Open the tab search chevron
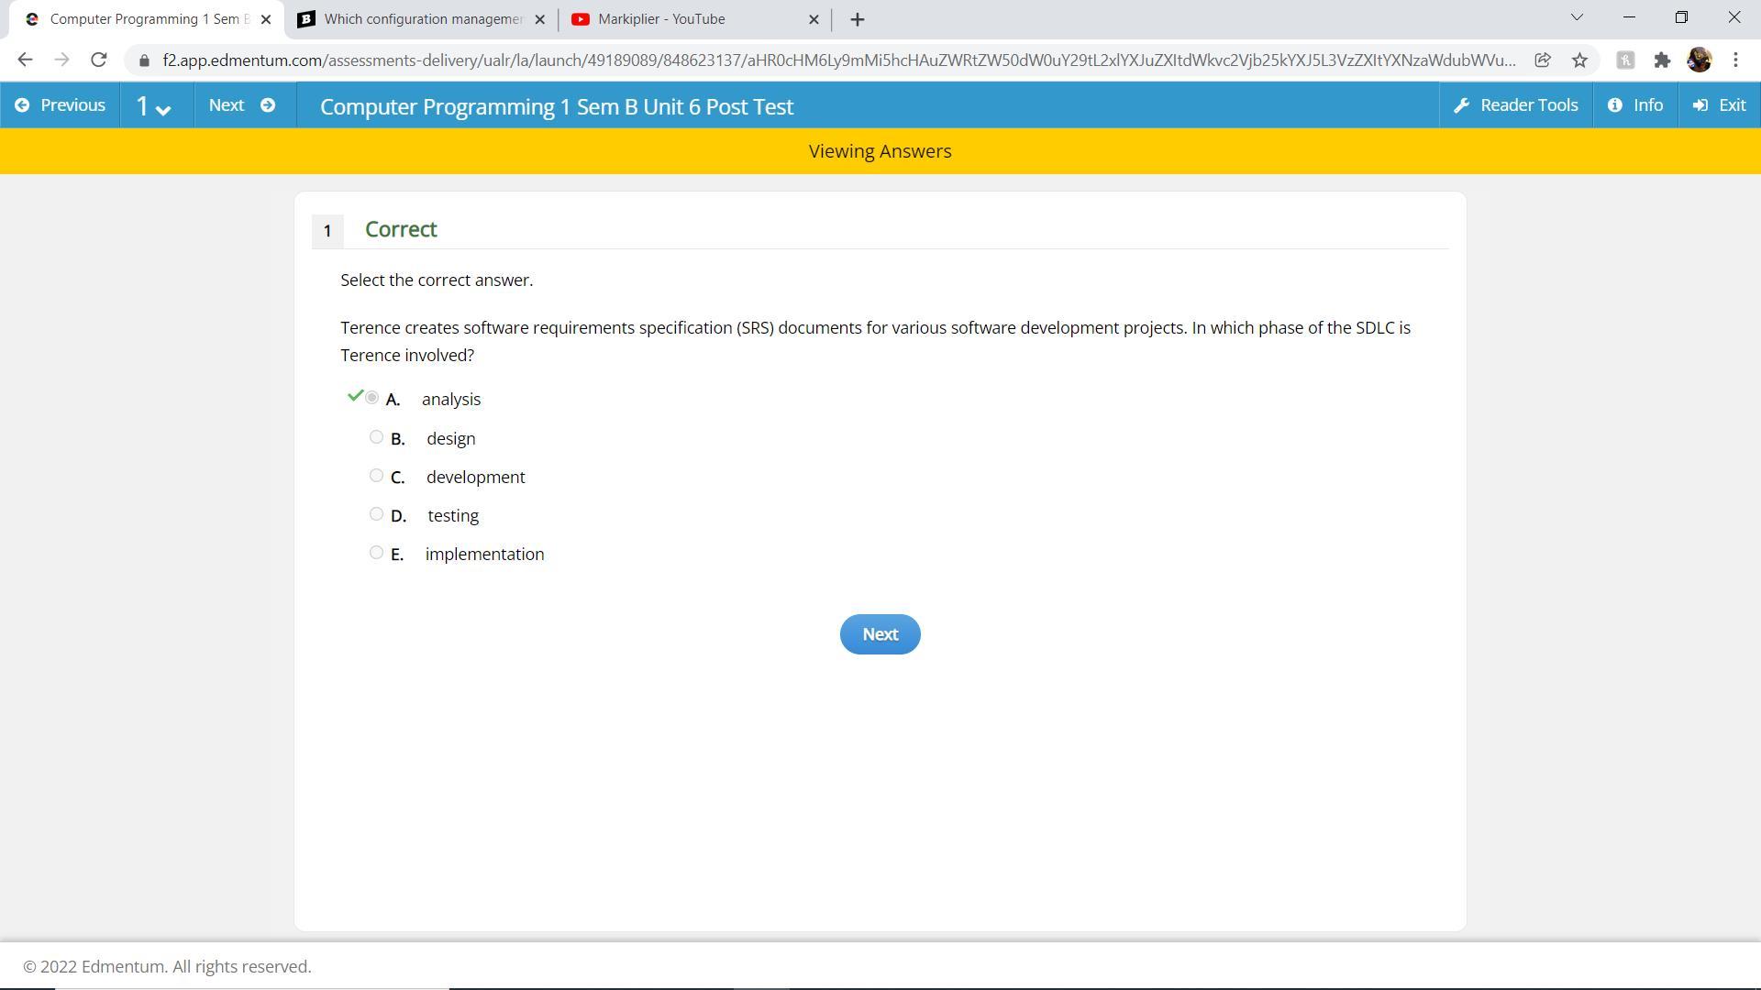Image resolution: width=1761 pixels, height=990 pixels. [1577, 17]
